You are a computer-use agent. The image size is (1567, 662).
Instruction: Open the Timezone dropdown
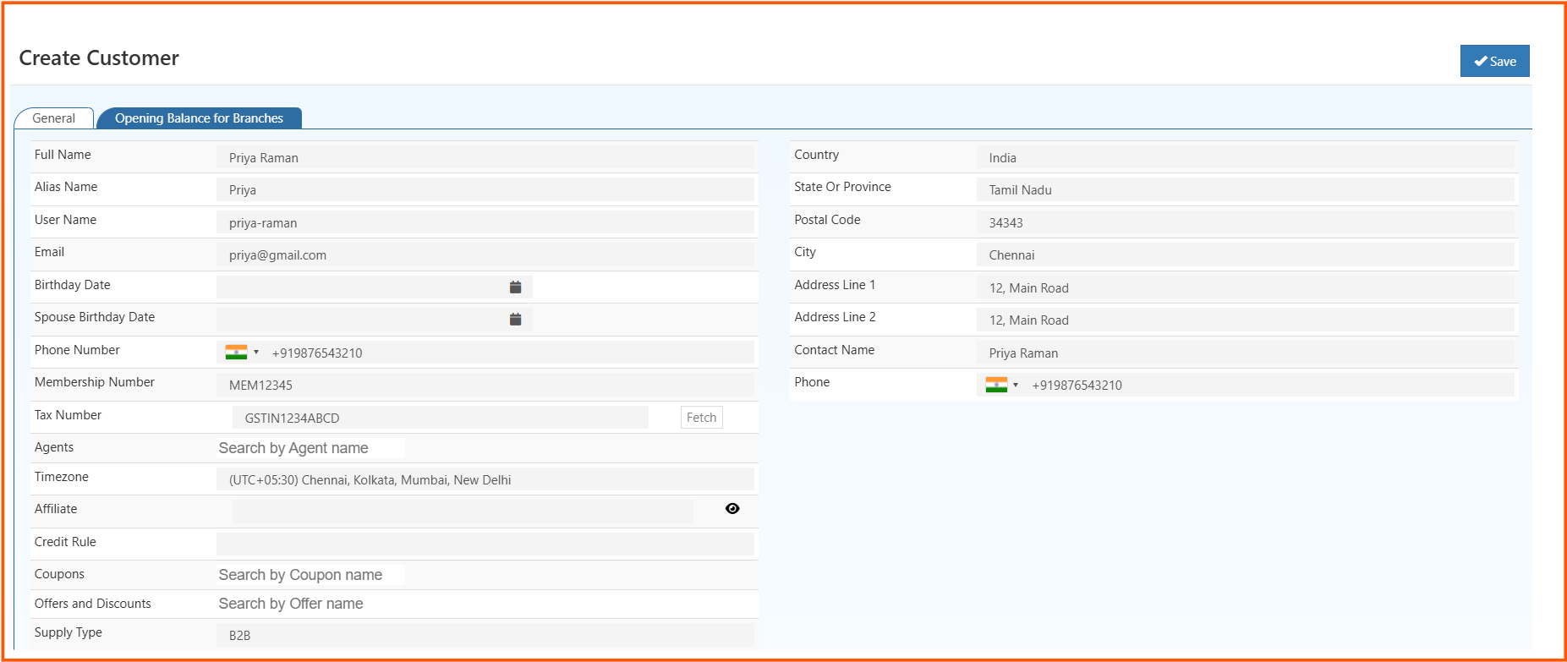point(485,479)
